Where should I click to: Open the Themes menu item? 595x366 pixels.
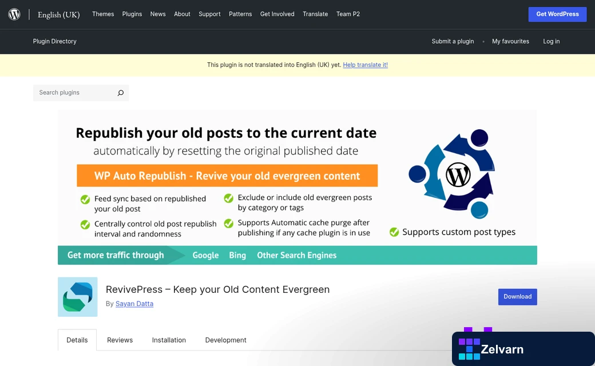click(103, 14)
